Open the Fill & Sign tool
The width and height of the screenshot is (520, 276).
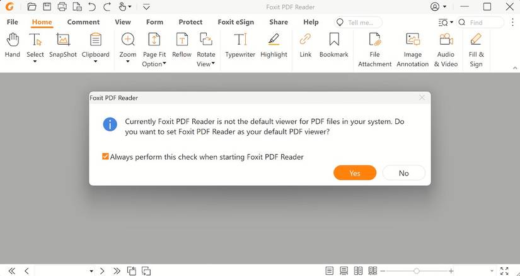(x=477, y=50)
